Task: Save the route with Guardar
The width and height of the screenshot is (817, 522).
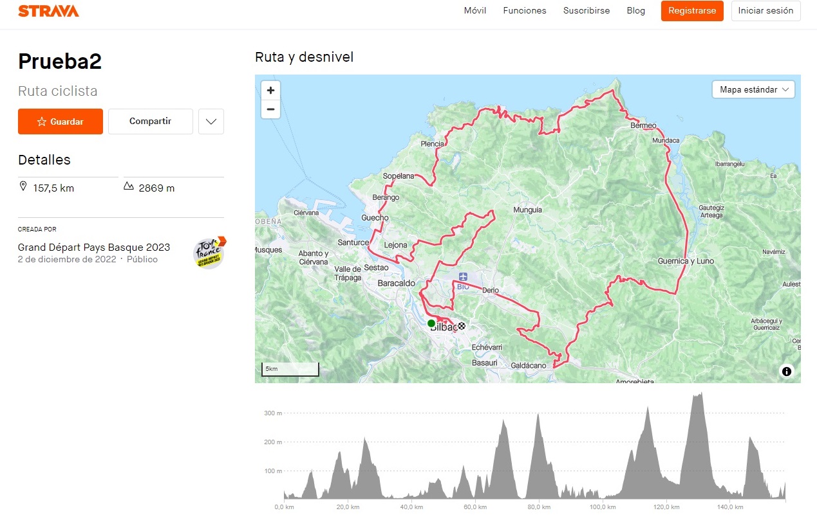Action: coord(61,122)
